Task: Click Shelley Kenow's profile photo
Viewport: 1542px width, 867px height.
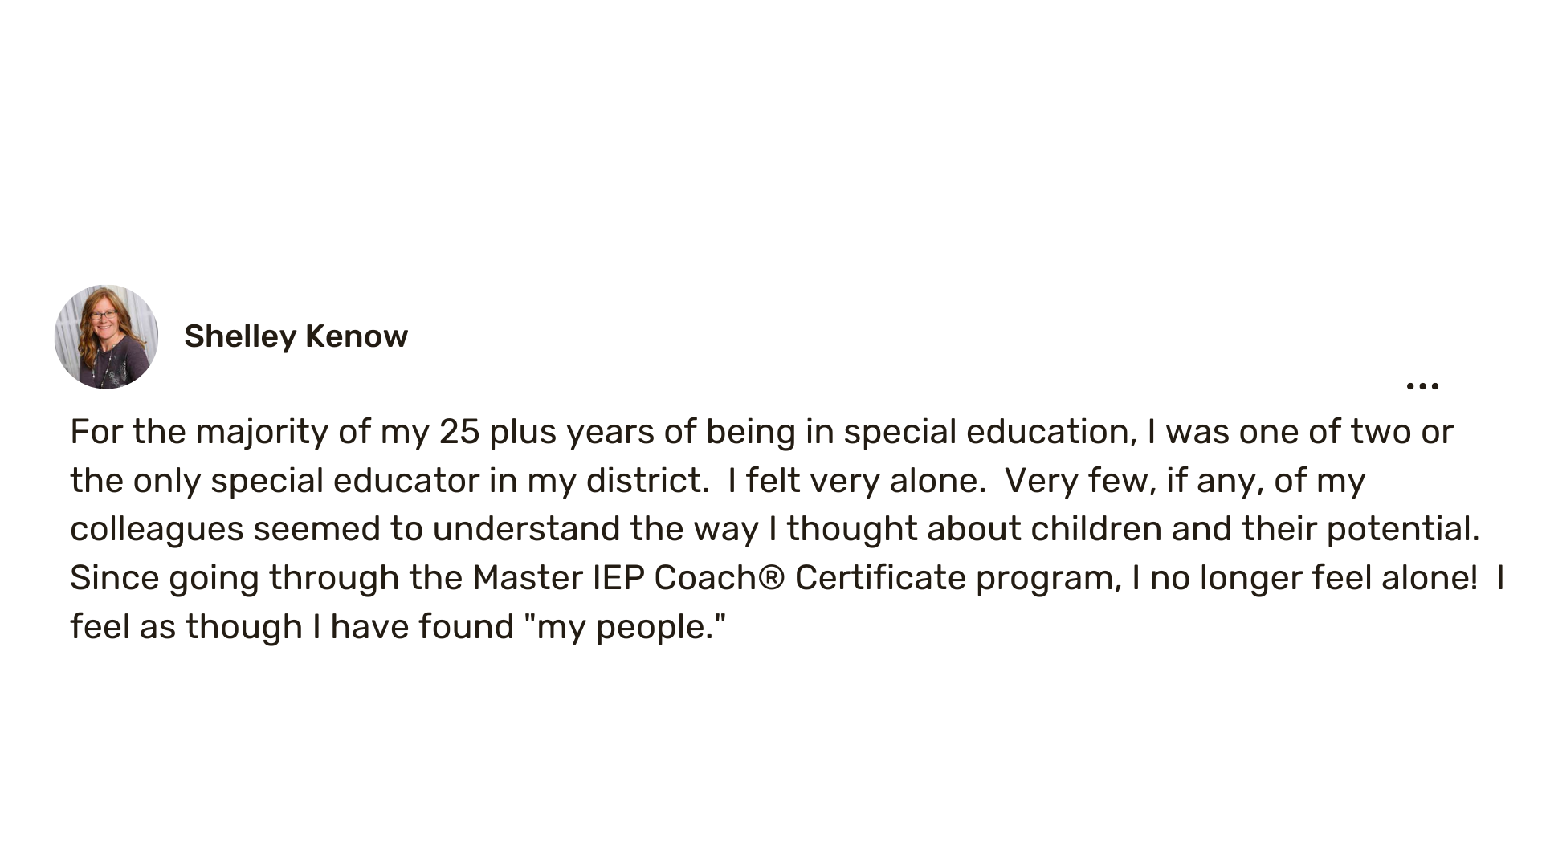Action: coord(106,336)
